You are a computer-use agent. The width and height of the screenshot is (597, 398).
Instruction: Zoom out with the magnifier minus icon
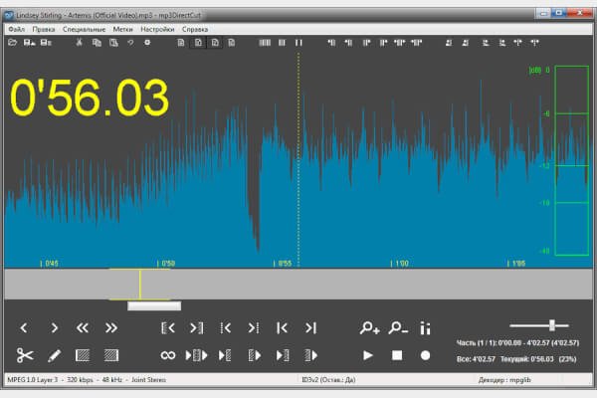point(398,328)
